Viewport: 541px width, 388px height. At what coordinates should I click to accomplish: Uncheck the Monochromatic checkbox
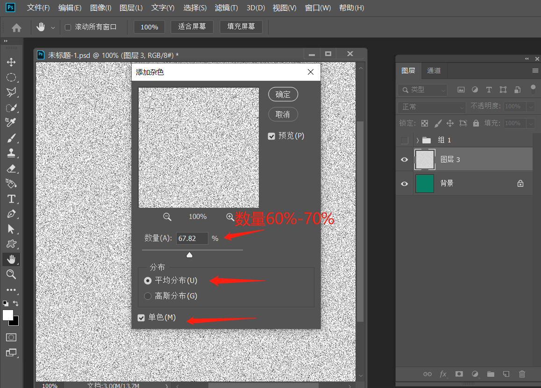pyautogui.click(x=141, y=317)
